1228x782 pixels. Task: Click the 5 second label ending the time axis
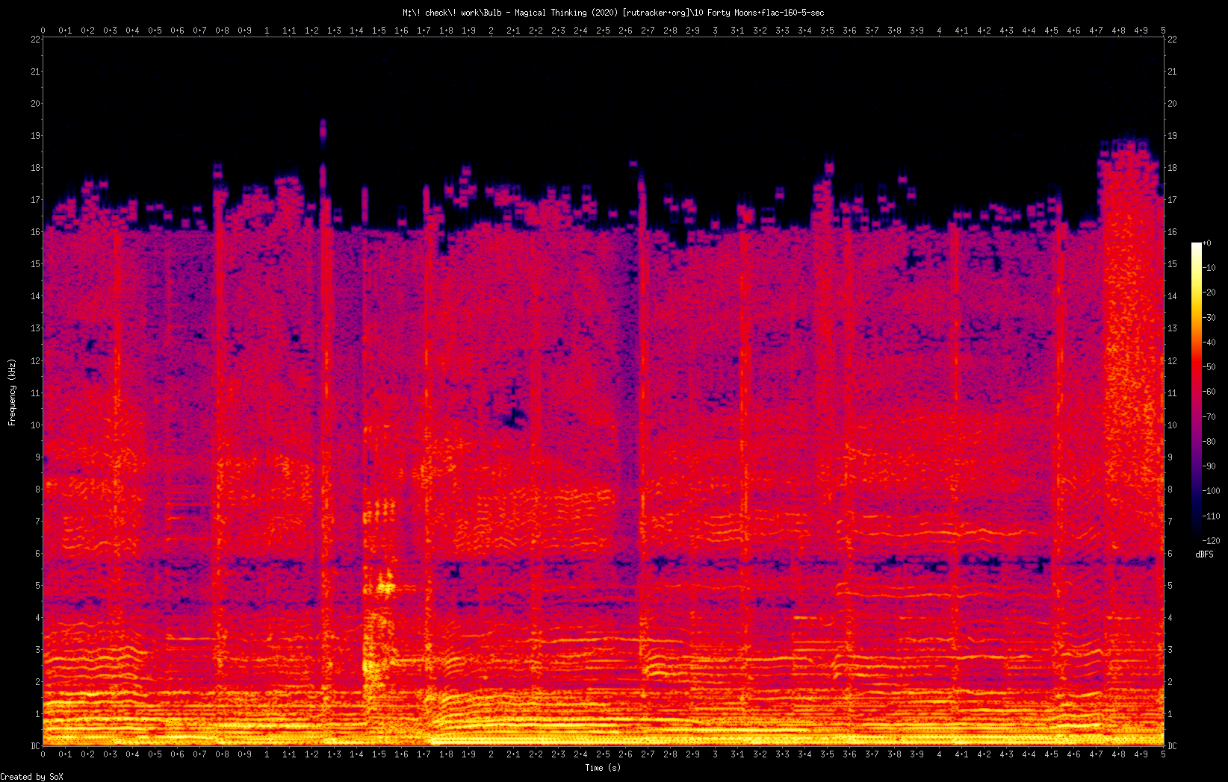(1163, 754)
